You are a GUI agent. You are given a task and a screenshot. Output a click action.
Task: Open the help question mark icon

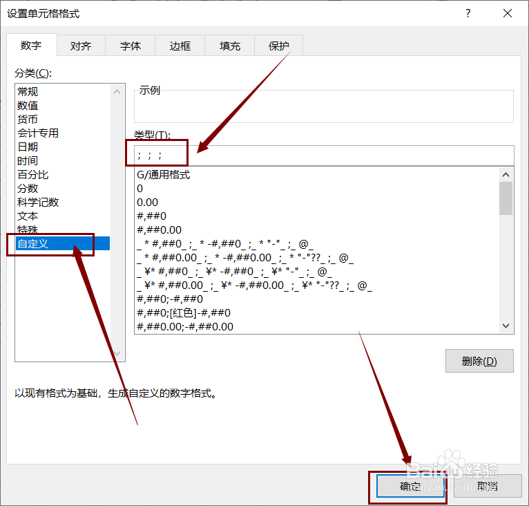[x=468, y=14]
